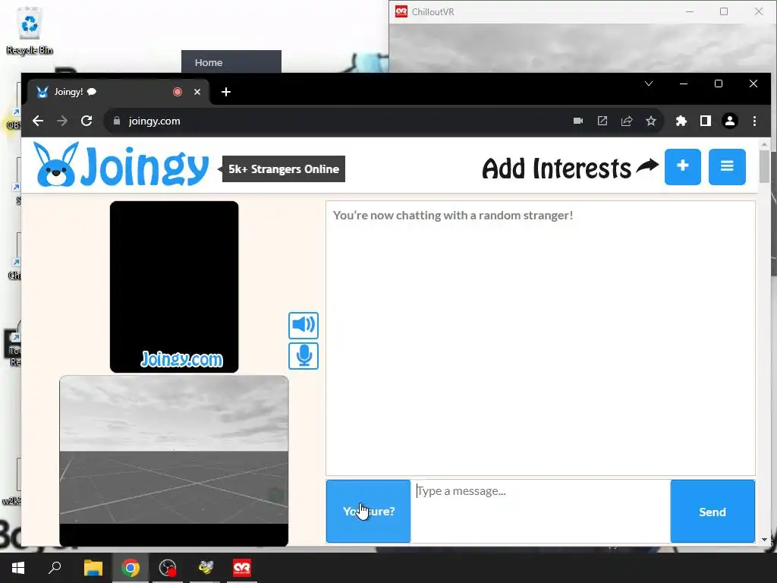Image resolution: width=777 pixels, height=583 pixels.
Task: Click the open-in-app icon in address bar
Action: click(602, 121)
